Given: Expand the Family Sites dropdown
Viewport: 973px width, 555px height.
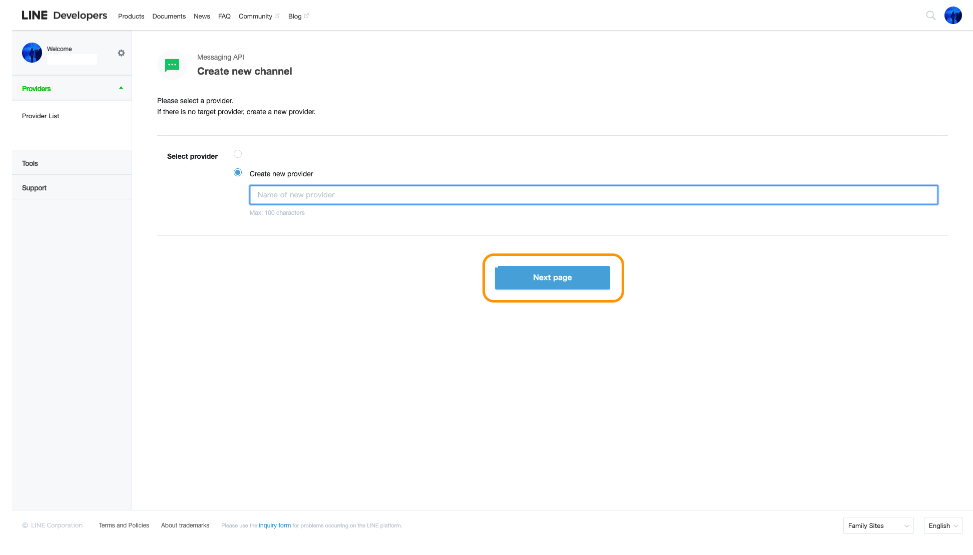Looking at the screenshot, I should (x=878, y=525).
